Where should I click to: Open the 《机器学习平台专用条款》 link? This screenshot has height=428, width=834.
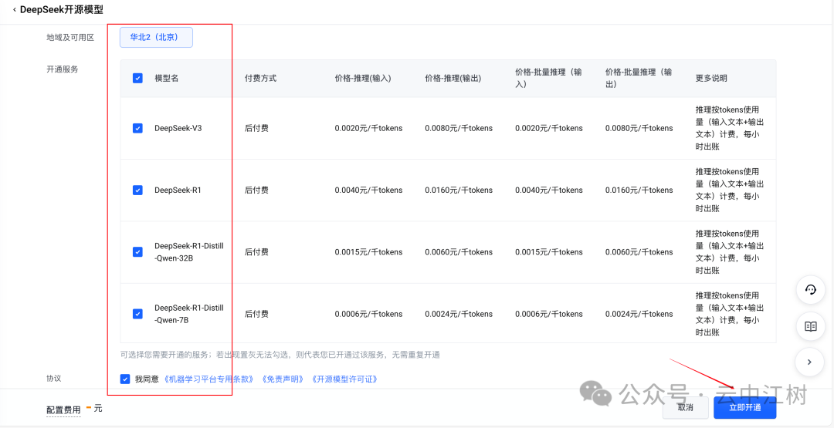[x=208, y=379]
